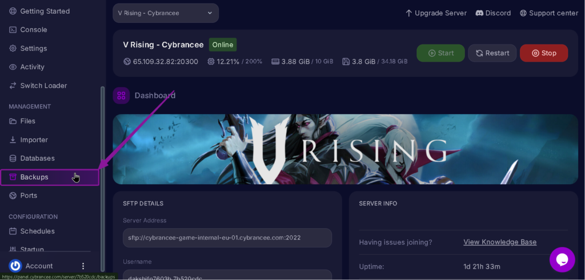Click the Ports globe icon
This screenshot has height=280, width=585.
coord(13,196)
